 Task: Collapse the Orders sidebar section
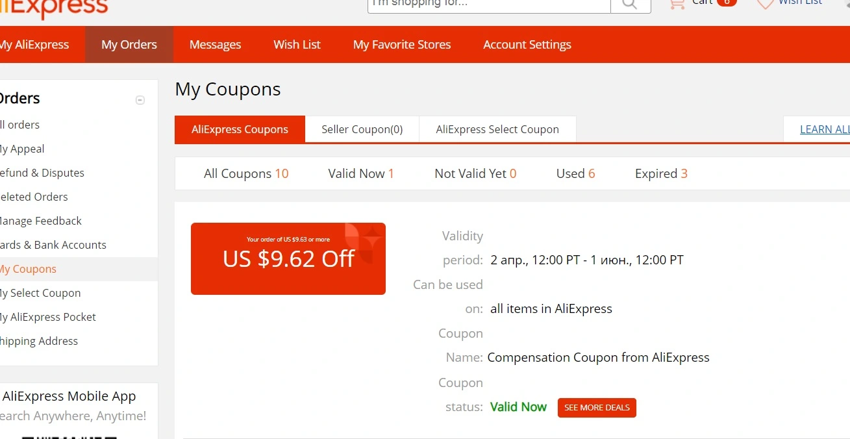(140, 100)
